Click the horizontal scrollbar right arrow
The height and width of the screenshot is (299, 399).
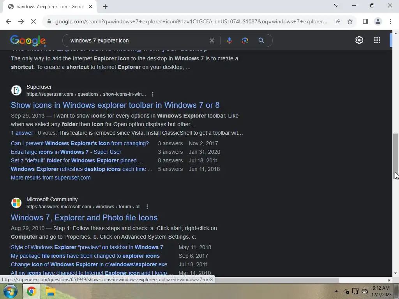[389, 280]
